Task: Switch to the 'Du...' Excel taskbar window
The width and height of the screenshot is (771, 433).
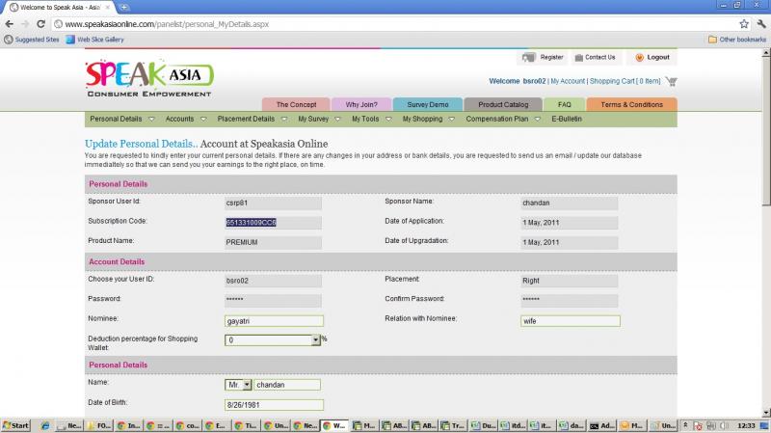Action: [x=484, y=425]
